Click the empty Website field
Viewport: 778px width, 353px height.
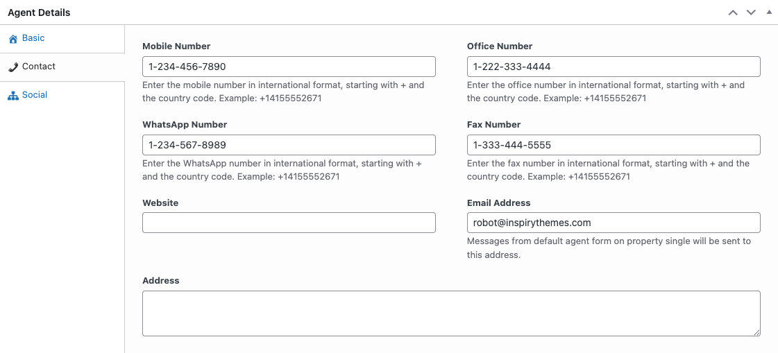(x=289, y=223)
